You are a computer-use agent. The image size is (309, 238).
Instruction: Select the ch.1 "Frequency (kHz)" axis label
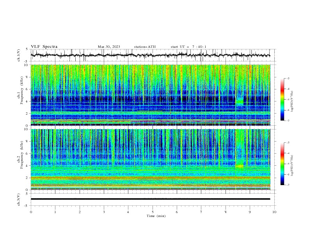point(22,90)
